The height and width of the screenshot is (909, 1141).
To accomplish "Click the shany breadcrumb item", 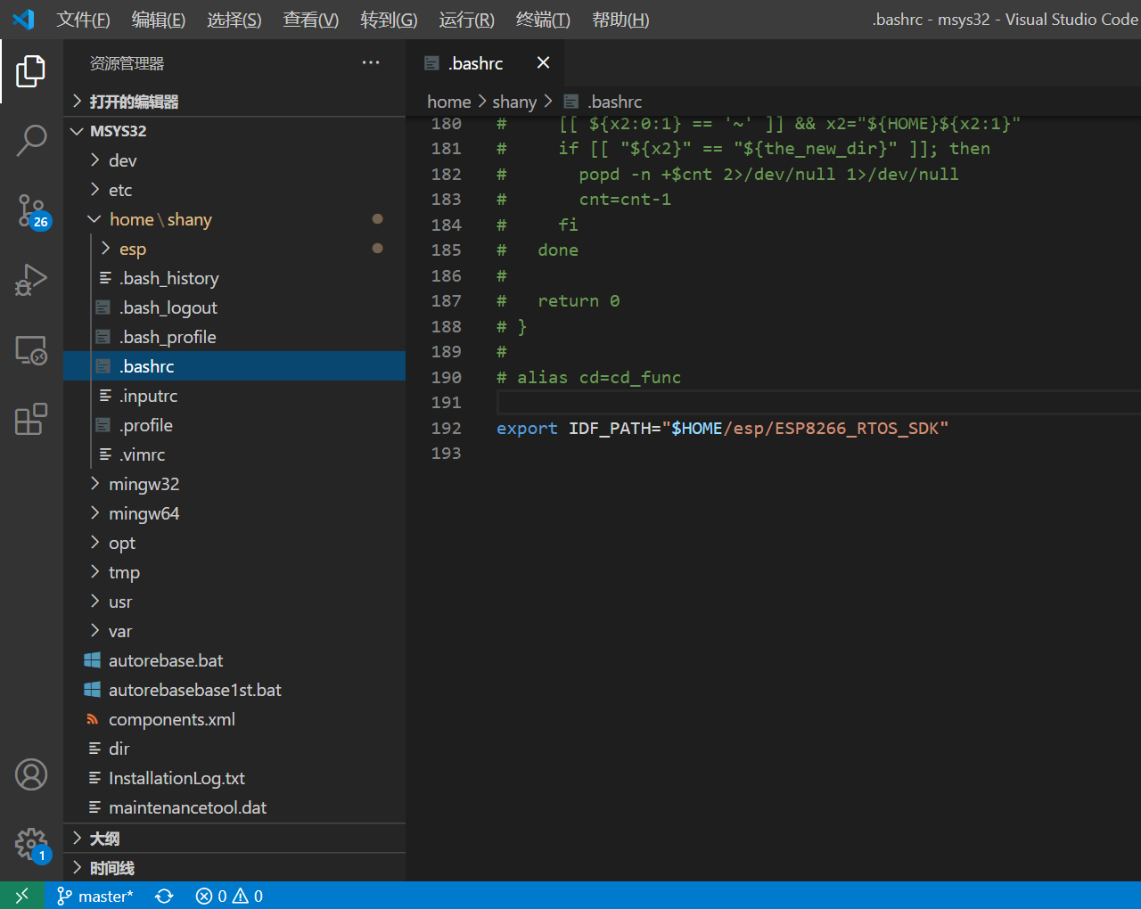I will (514, 101).
